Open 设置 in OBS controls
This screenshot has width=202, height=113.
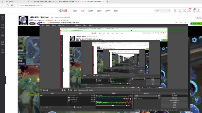pos(174,105)
